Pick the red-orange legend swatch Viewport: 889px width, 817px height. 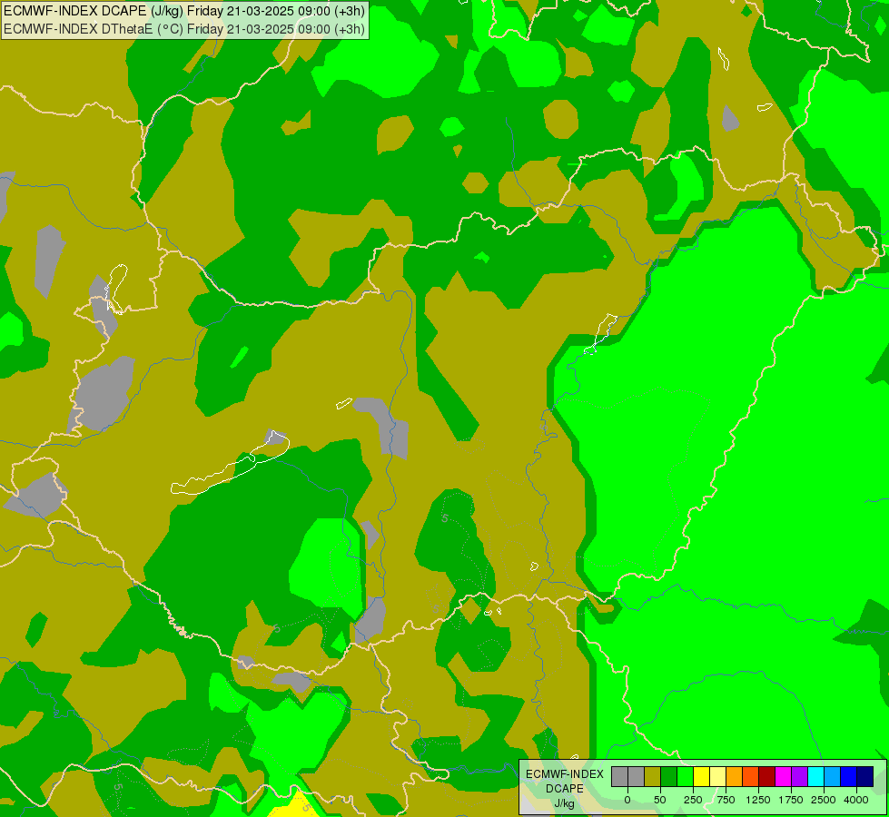click(751, 777)
